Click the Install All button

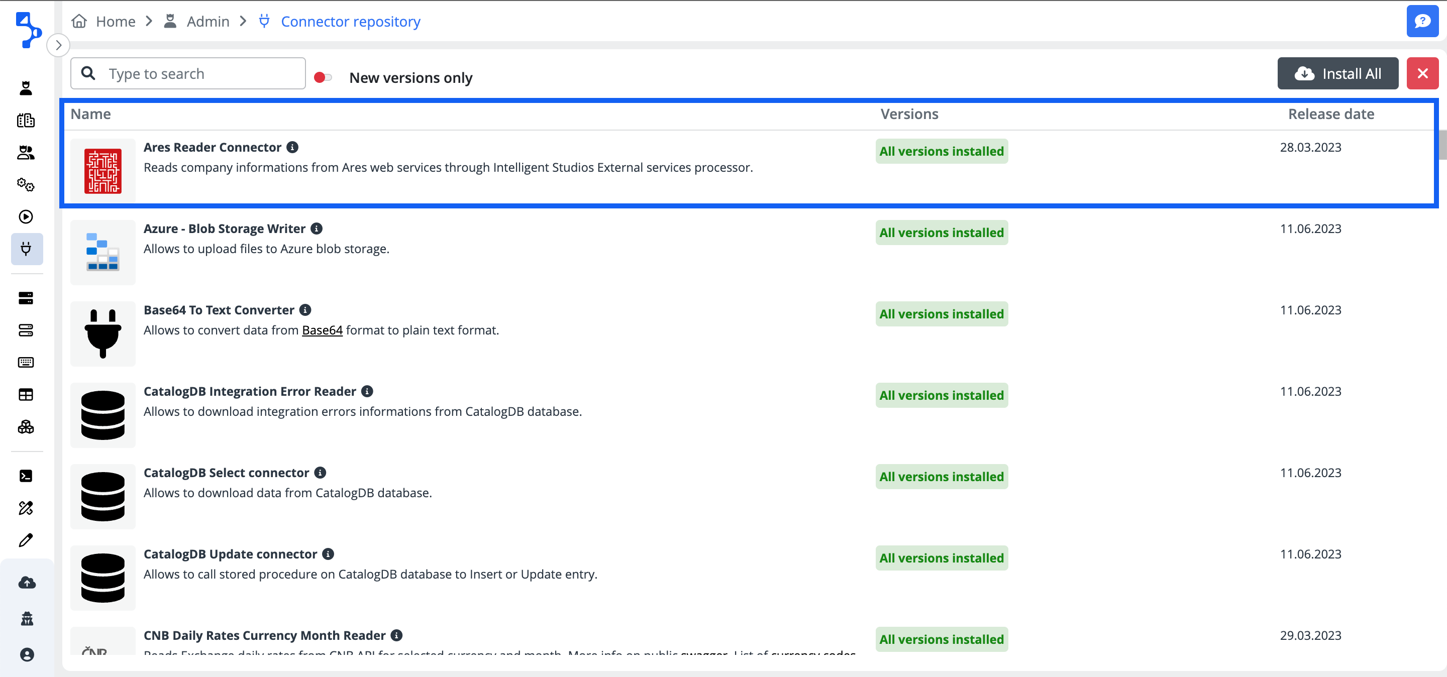point(1337,73)
